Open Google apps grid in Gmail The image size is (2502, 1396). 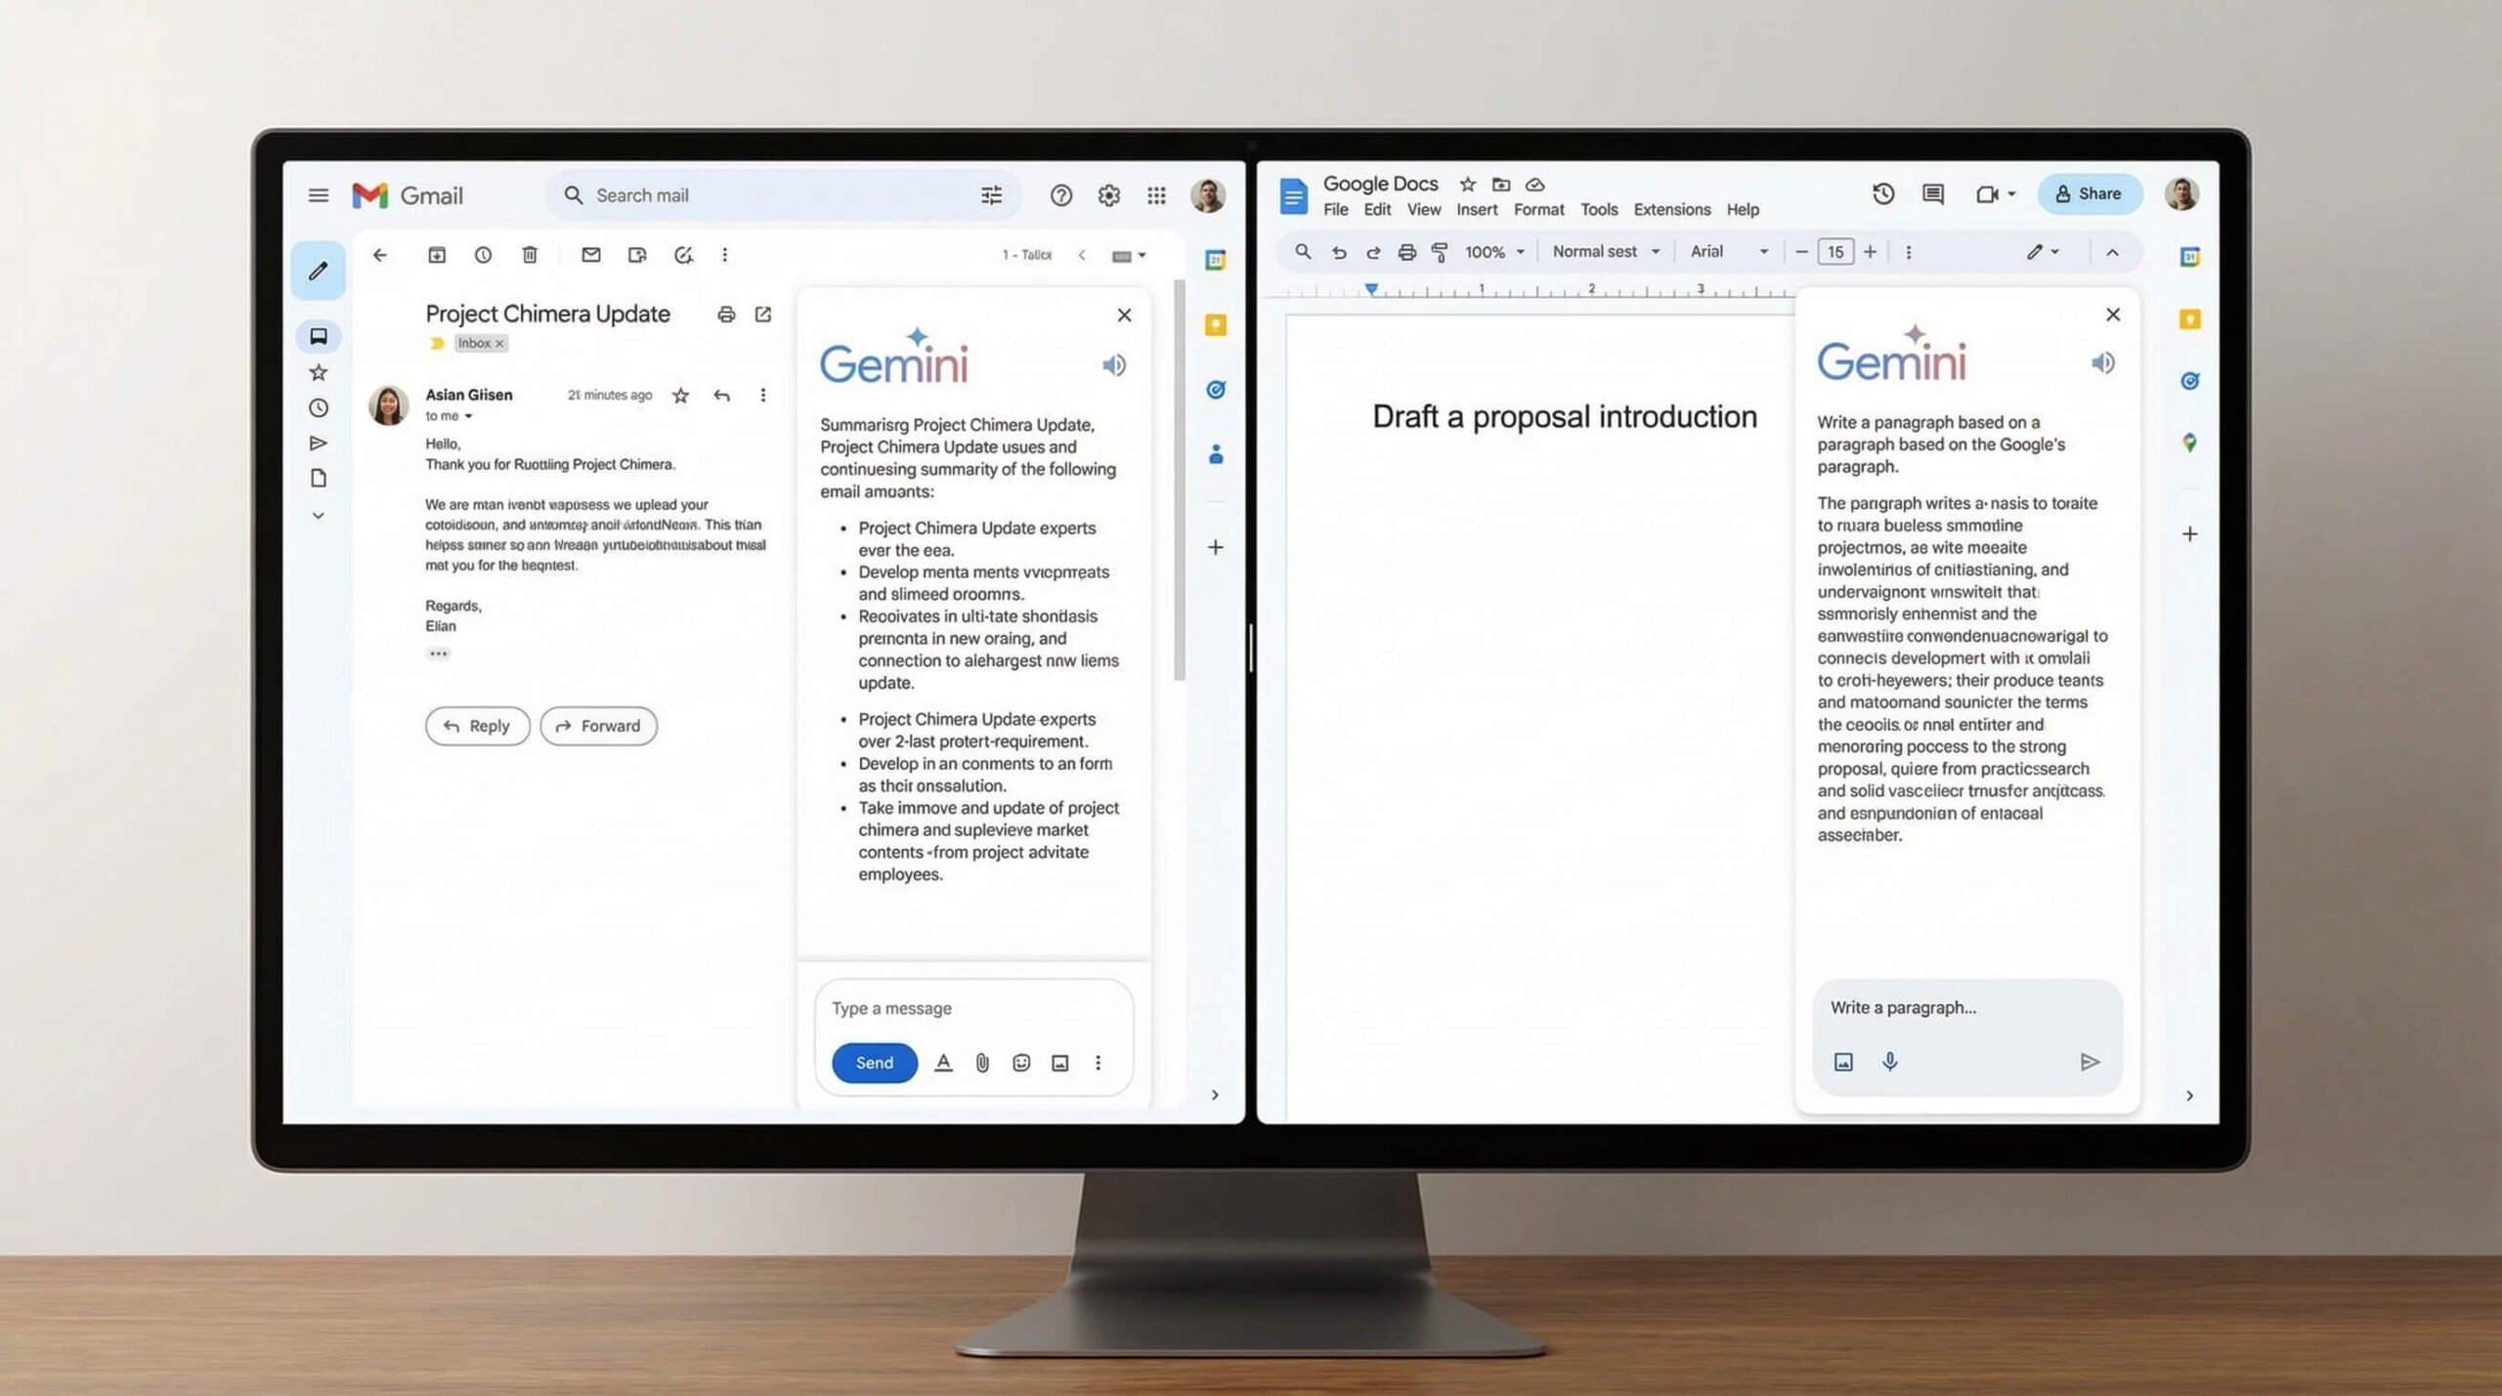(1156, 195)
